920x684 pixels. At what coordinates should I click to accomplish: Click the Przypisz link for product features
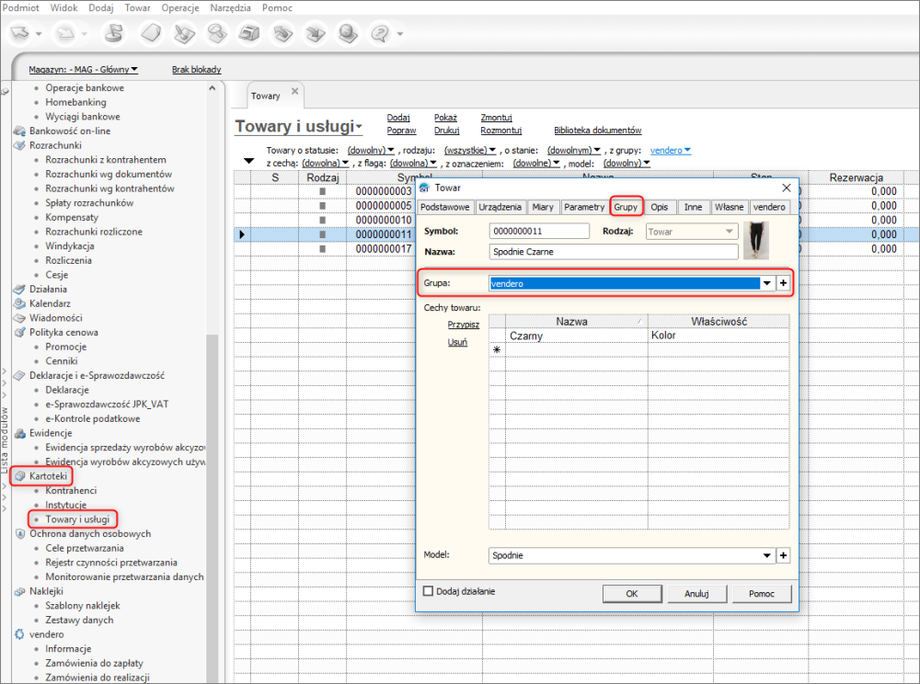click(463, 325)
